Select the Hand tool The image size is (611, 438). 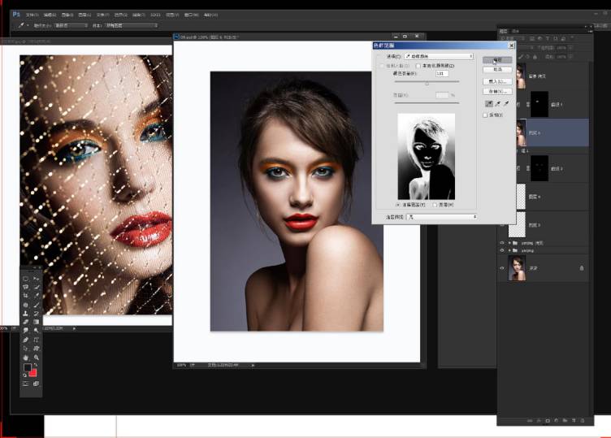tap(26, 357)
